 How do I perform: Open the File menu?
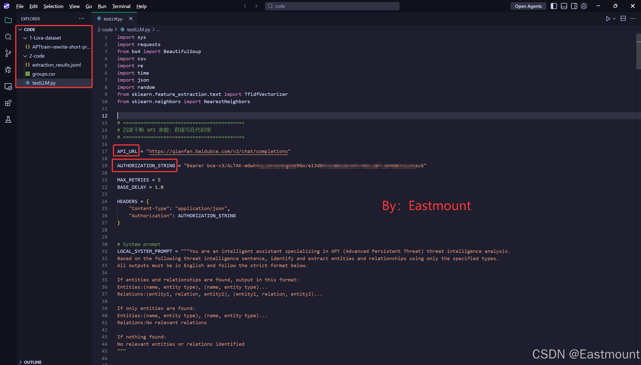[x=20, y=6]
